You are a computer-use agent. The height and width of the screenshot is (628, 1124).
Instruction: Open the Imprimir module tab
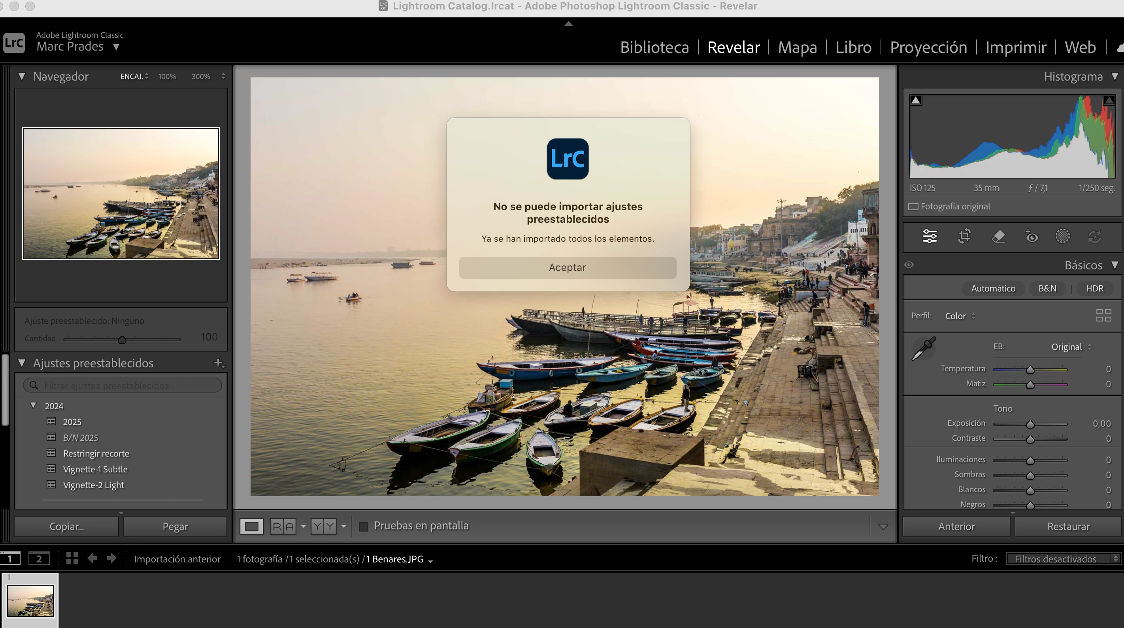click(1015, 47)
